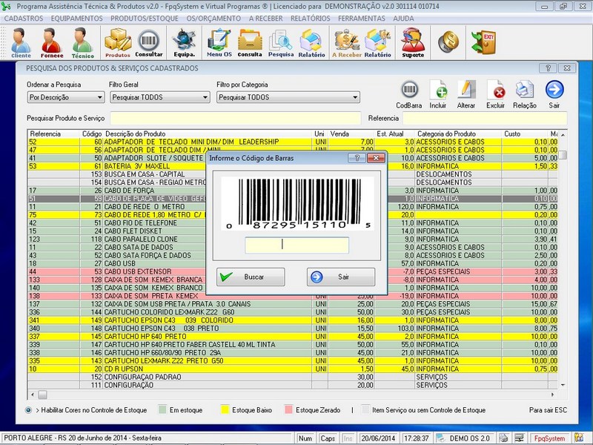Open the CADASTROS menu
Image resolution: width=593 pixels, height=445 pixels.
tap(24, 19)
